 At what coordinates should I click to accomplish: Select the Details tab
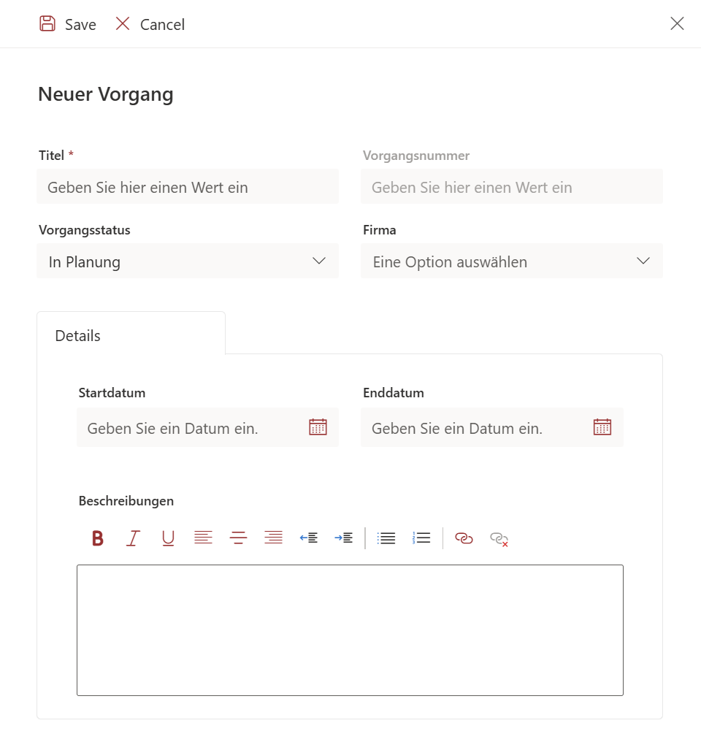click(x=78, y=335)
